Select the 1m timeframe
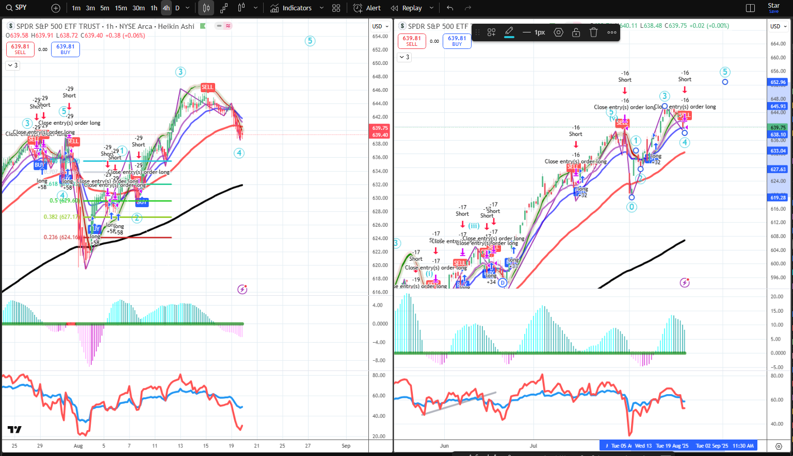 coord(76,8)
